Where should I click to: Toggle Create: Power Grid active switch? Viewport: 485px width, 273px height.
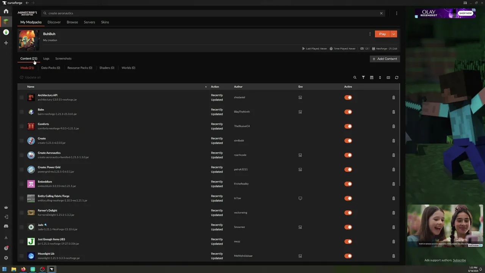[x=348, y=169]
